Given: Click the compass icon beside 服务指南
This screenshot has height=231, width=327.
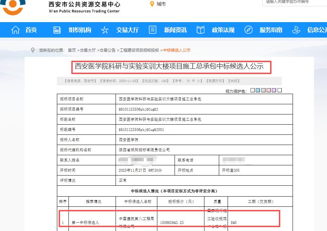Looking at the screenshot, I should coord(248,30).
